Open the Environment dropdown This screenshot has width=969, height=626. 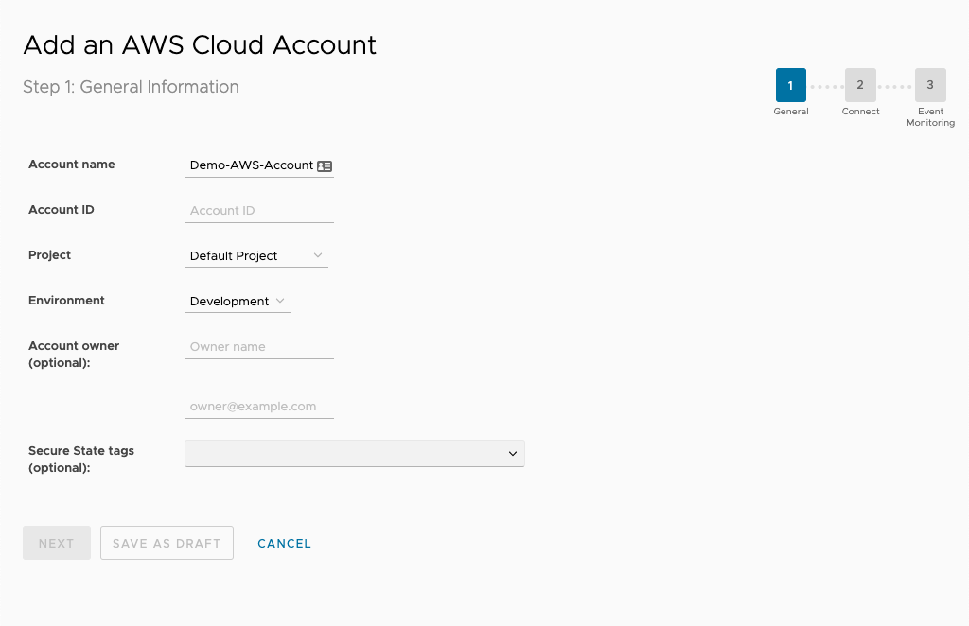pos(237,301)
